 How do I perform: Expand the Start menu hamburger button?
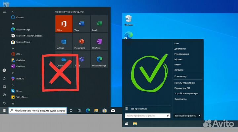pos(4,12)
